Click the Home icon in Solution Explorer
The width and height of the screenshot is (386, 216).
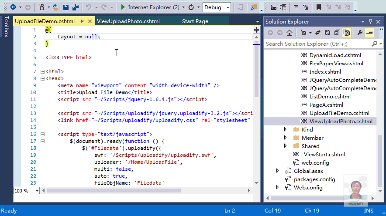coord(289,33)
